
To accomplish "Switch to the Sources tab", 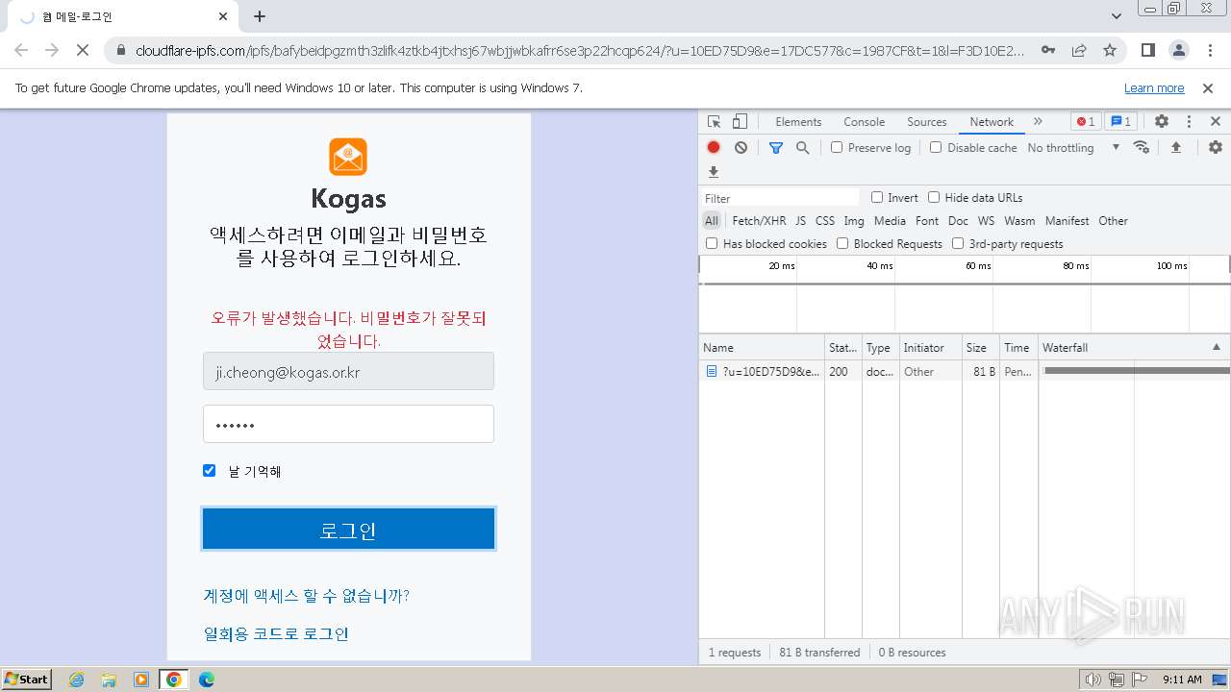I will pos(927,122).
